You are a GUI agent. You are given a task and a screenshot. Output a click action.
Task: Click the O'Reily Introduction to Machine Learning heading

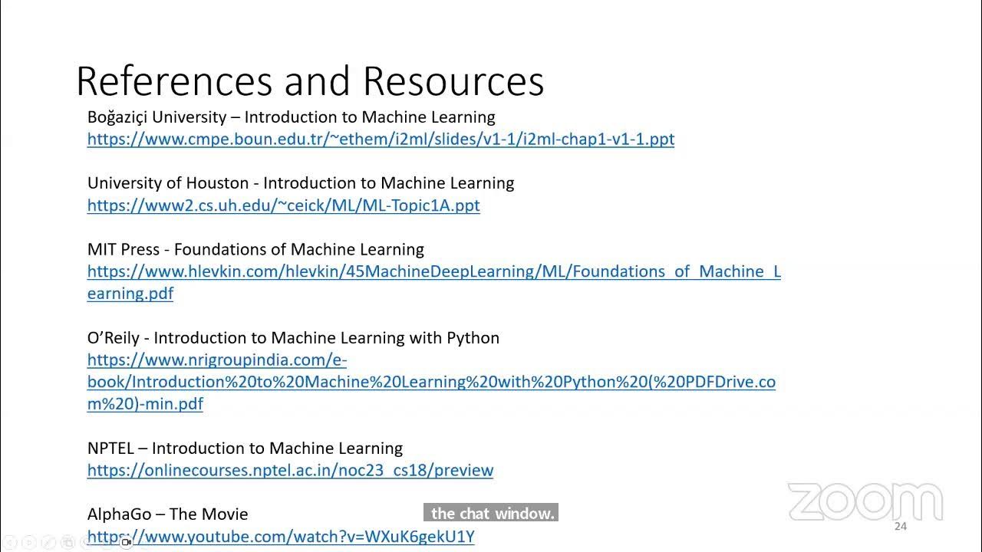coord(293,337)
